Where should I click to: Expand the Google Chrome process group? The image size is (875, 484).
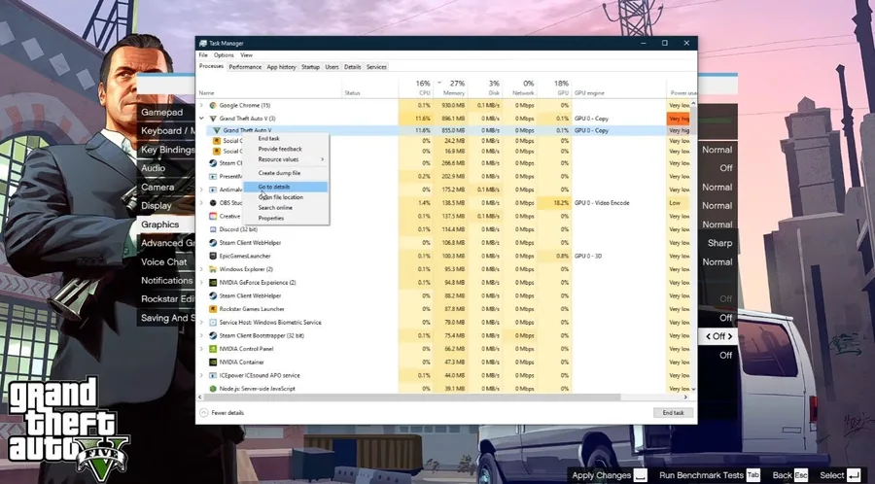(x=201, y=105)
